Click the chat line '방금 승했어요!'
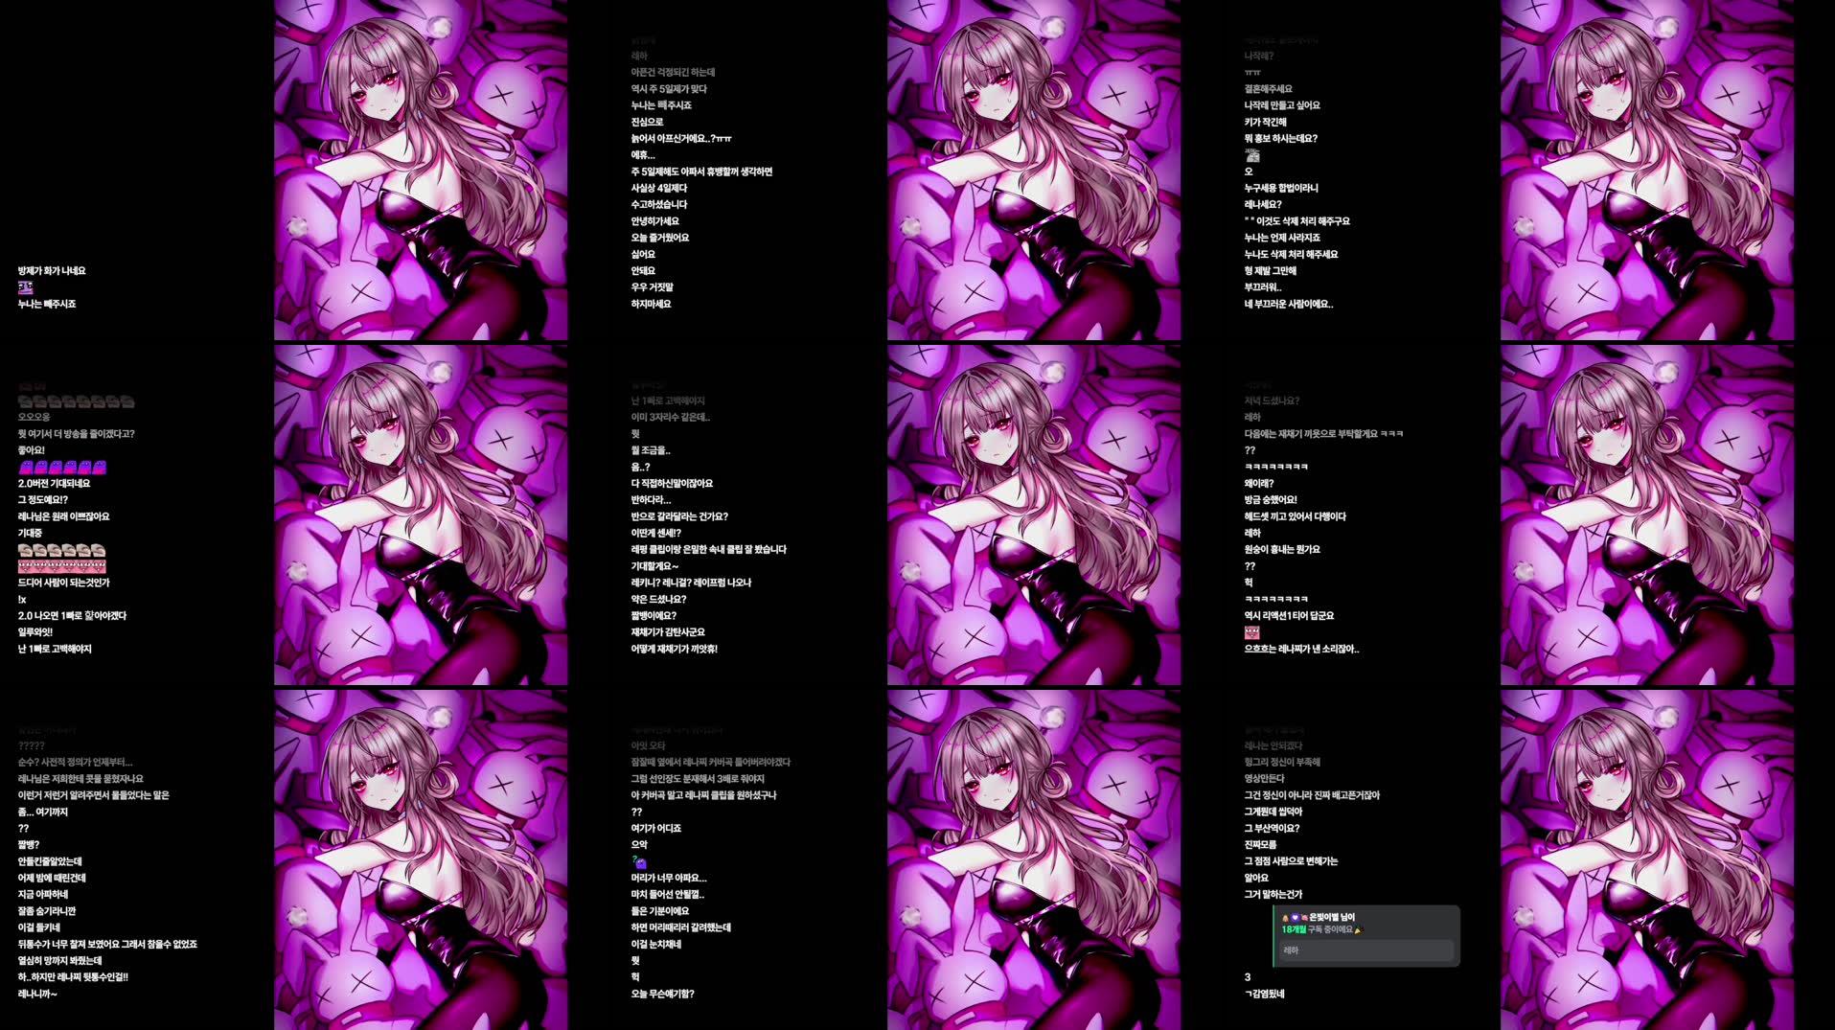Image resolution: width=1835 pixels, height=1030 pixels. tap(1271, 500)
